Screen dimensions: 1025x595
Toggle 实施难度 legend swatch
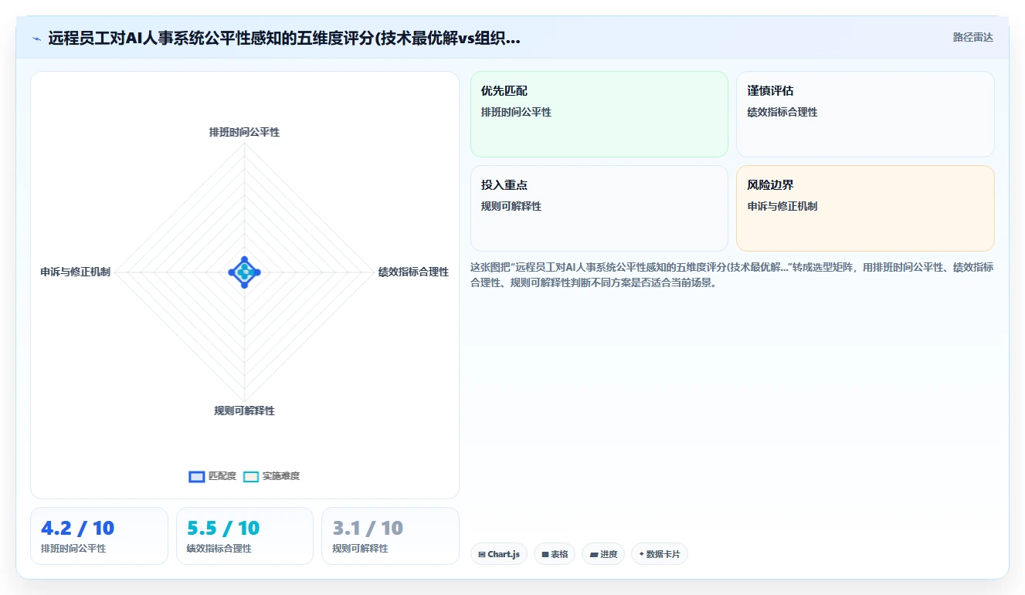[x=251, y=476]
